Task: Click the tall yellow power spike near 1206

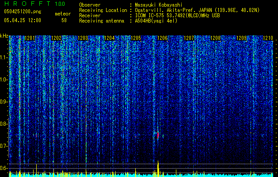Action: 158,169
